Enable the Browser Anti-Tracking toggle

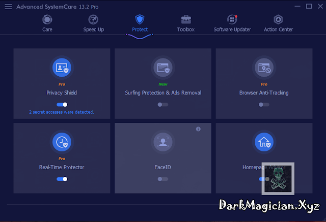[264, 105]
